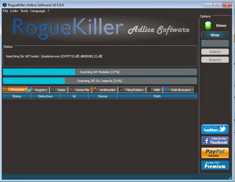The height and width of the screenshot is (182, 235).
Task: Sort by the Status column header
Action: point(17,96)
